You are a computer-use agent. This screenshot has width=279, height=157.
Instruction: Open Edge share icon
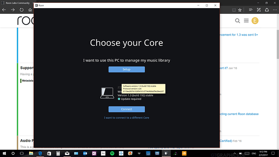tap(267, 10)
